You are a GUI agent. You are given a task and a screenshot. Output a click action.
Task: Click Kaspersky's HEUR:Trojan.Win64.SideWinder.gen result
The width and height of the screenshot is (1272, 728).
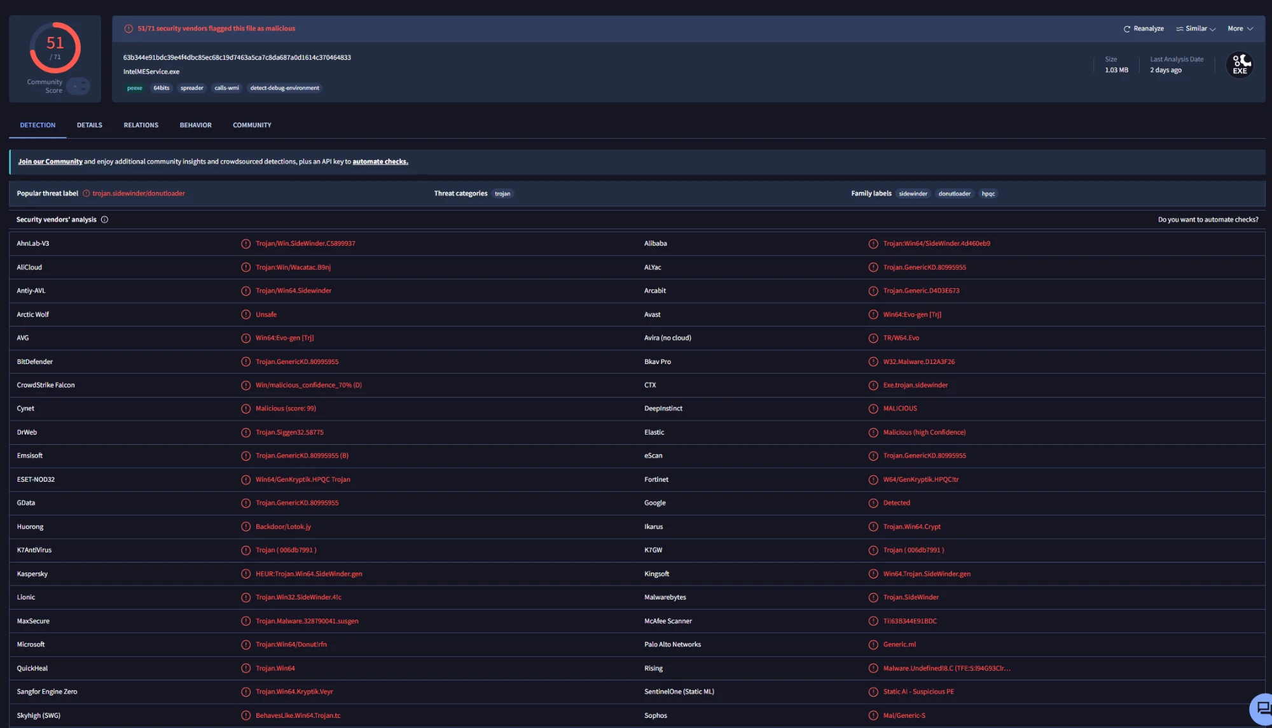[x=309, y=574]
